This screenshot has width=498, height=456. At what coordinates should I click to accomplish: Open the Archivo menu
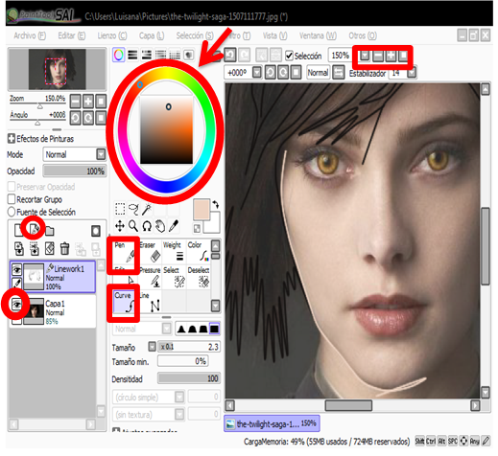click(x=30, y=35)
